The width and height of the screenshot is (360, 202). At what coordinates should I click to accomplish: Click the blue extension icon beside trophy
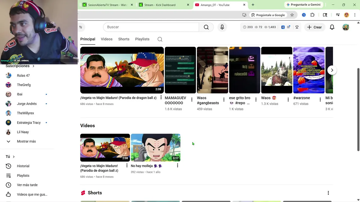(283, 27)
